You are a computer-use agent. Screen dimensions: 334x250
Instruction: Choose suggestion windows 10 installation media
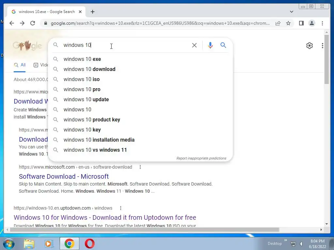pyautogui.click(x=141, y=140)
